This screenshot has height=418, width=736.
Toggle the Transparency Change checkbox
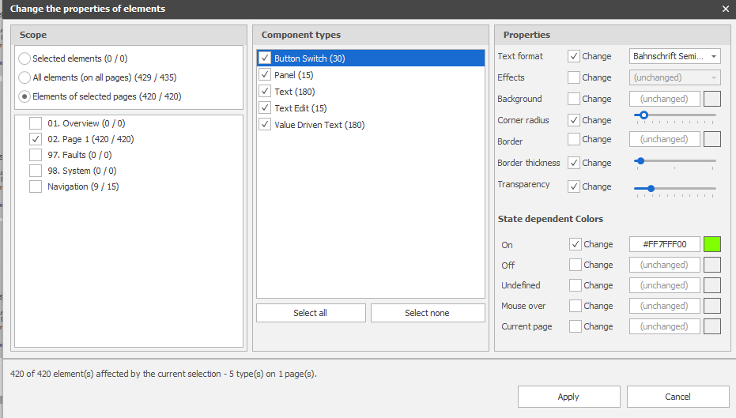574,186
